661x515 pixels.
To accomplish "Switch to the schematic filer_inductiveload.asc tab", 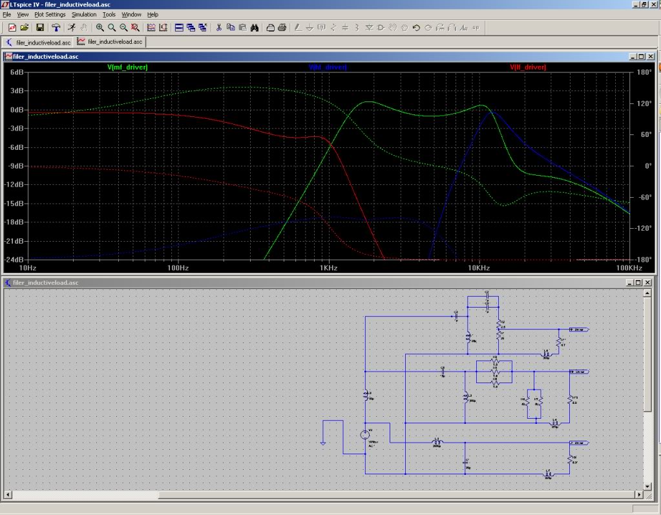I will 38,42.
